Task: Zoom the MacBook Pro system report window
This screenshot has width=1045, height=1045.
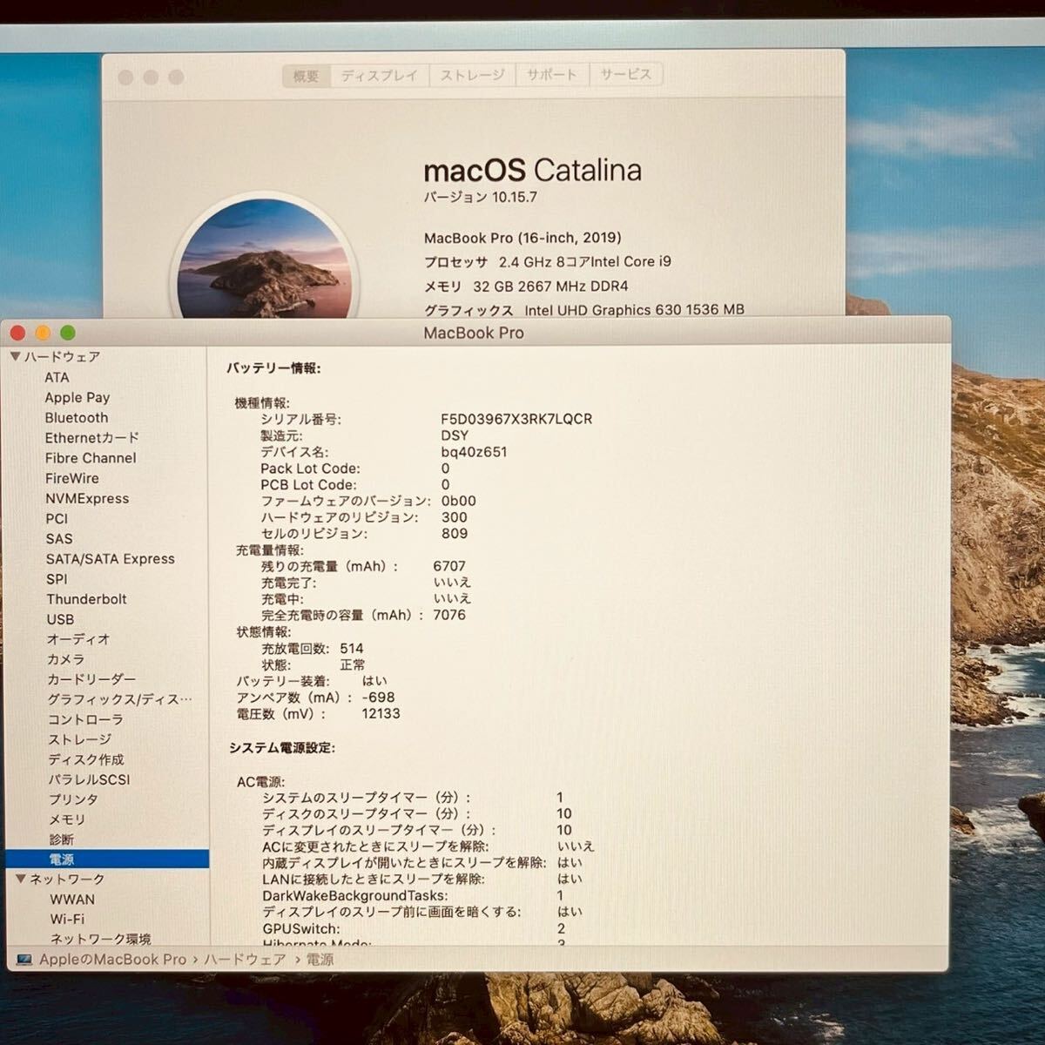Action: (x=68, y=333)
